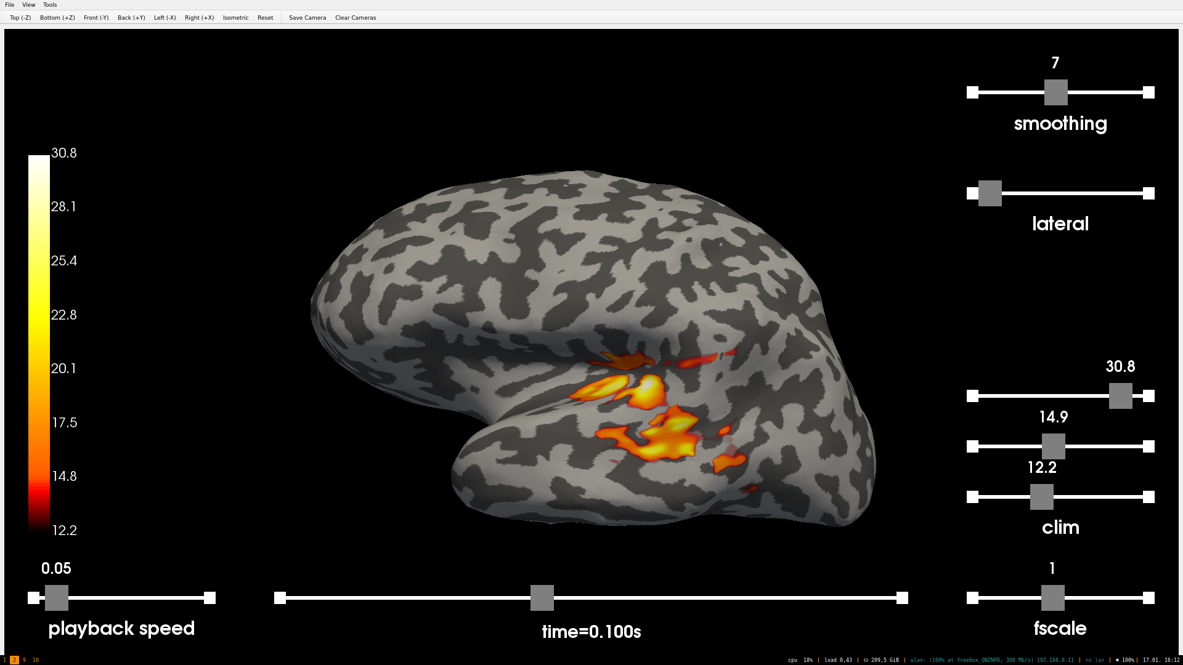This screenshot has height=665, width=1183.
Task: Switch to Isometric view
Action: [x=235, y=18]
